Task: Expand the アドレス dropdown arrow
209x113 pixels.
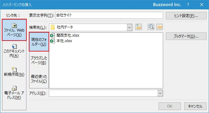Action: pos(160,93)
